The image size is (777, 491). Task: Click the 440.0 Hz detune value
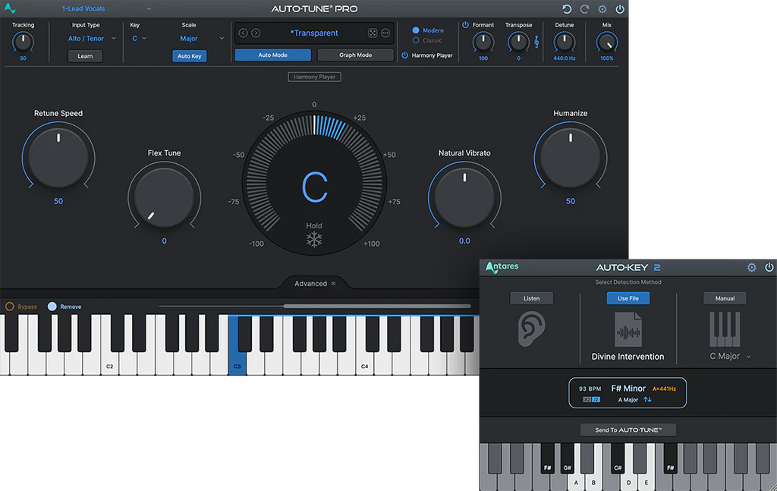tap(565, 58)
